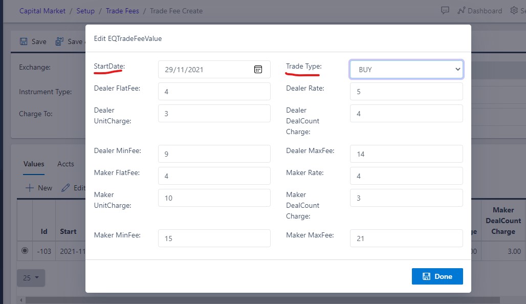Click the Dealer MinFee input showing 9

pyautogui.click(x=214, y=154)
